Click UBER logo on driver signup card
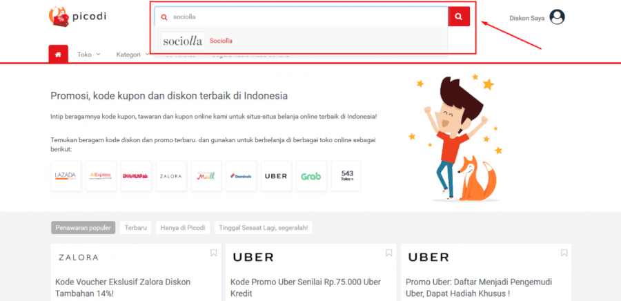Screen dimensions: 621x301 tap(428, 258)
